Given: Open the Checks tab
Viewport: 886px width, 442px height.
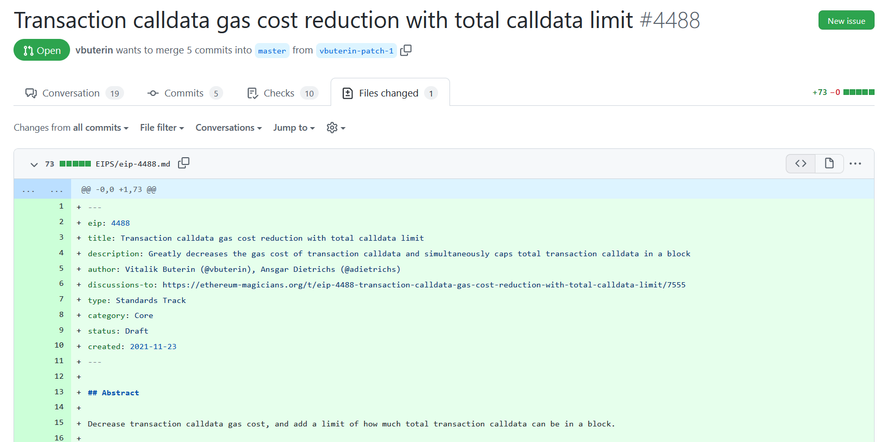Looking at the screenshot, I should click(x=282, y=93).
